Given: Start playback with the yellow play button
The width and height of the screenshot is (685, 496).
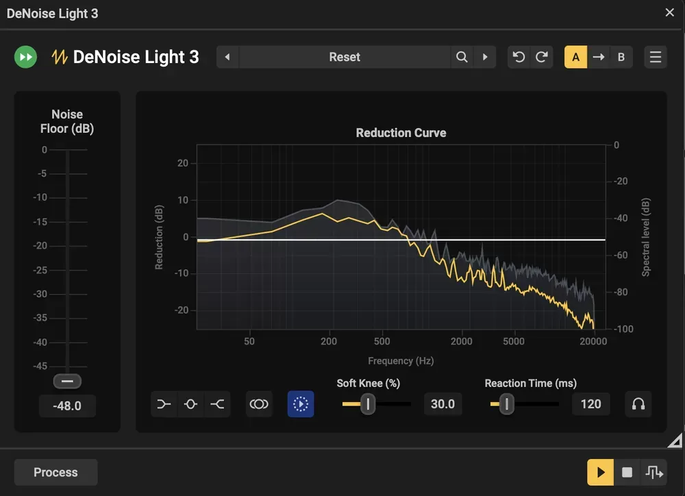Looking at the screenshot, I should click(600, 473).
